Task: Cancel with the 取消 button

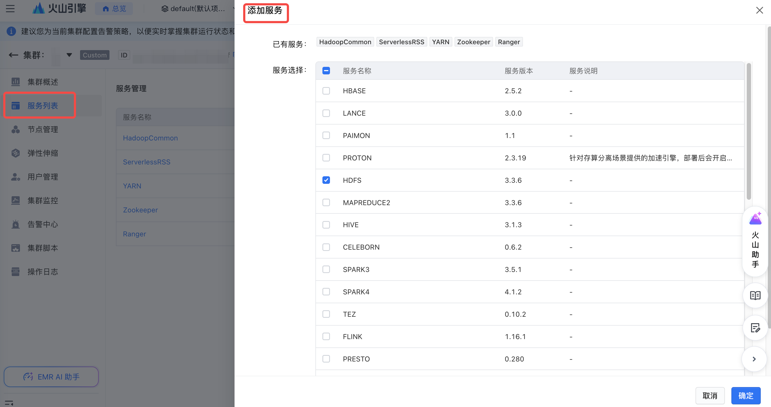Action: [710, 396]
